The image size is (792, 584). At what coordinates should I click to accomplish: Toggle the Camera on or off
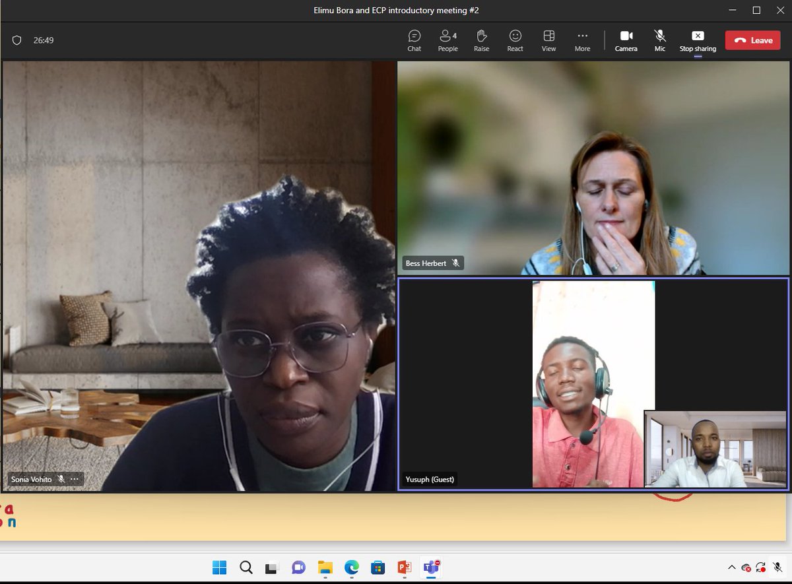click(x=626, y=40)
